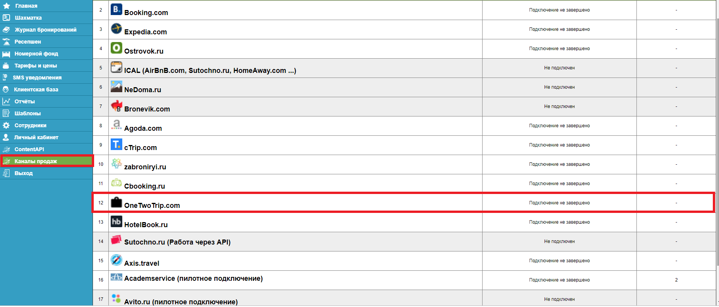The width and height of the screenshot is (719, 307).
Task: Click Booking.com status Подключение не завершено
Action: coord(559,10)
